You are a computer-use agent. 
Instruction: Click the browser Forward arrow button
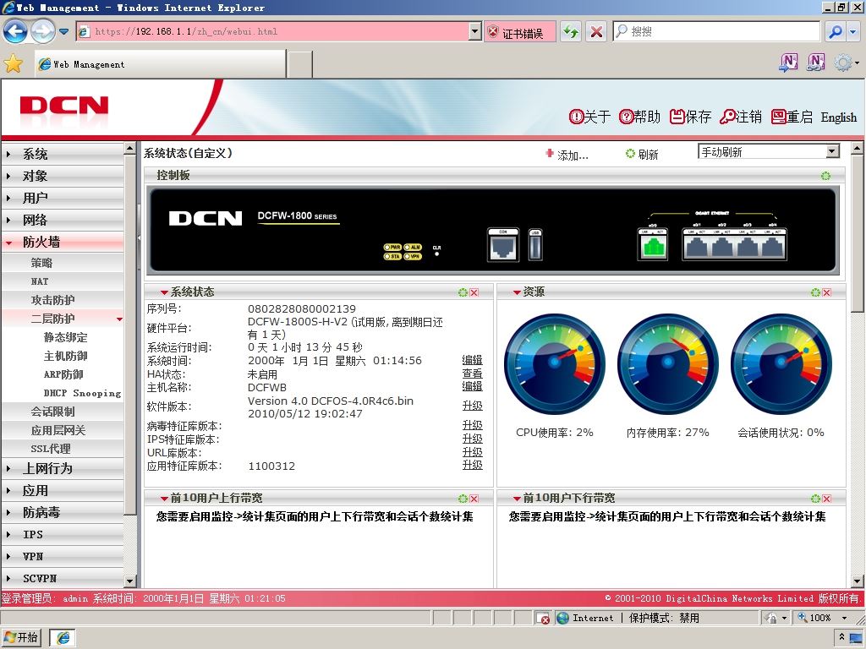pyautogui.click(x=42, y=31)
